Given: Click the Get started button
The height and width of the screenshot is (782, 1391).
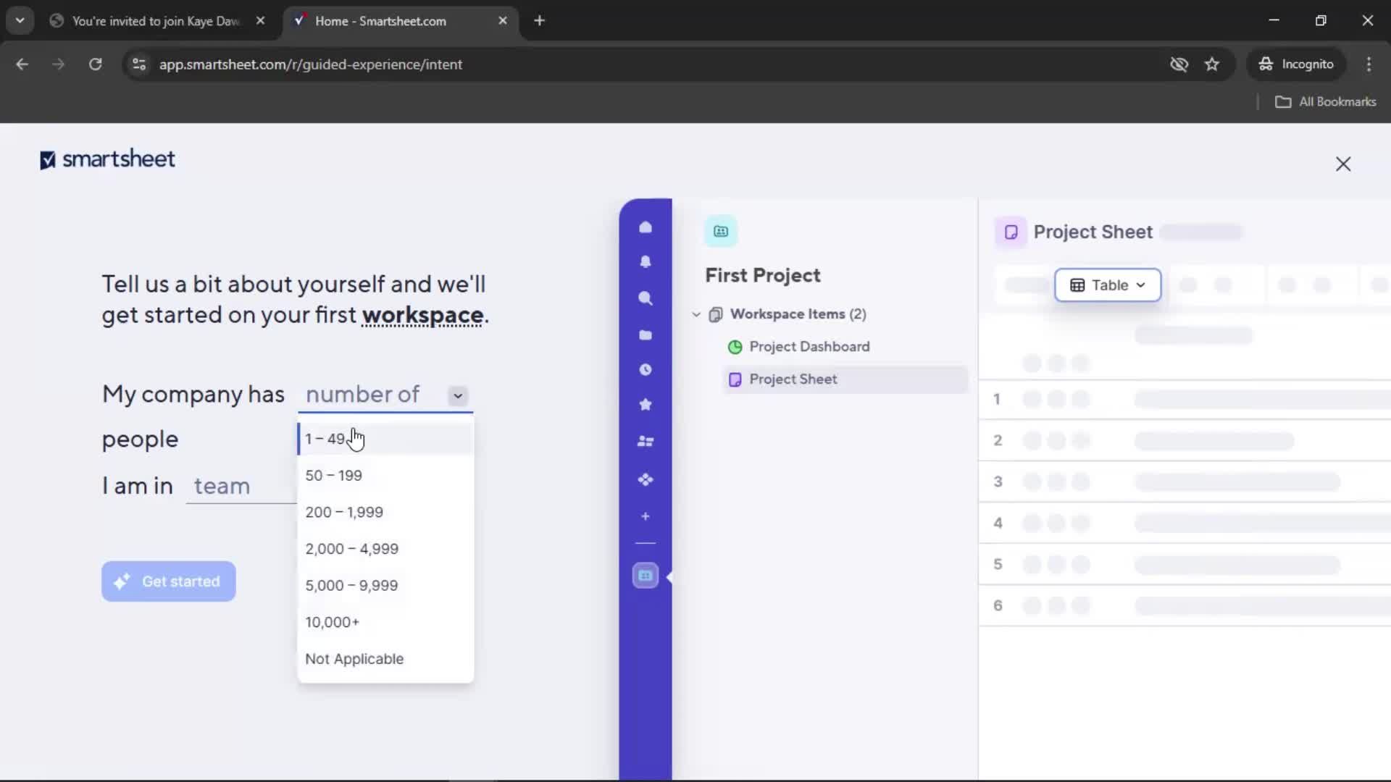Looking at the screenshot, I should 168,581.
